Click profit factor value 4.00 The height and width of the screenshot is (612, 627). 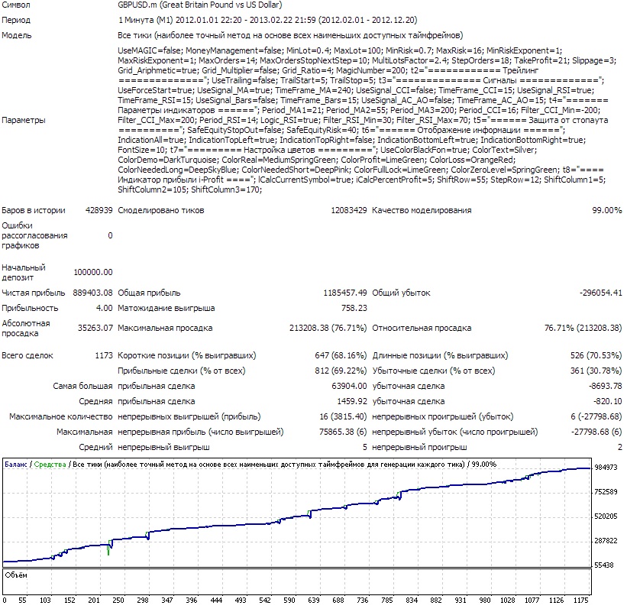click(x=105, y=308)
